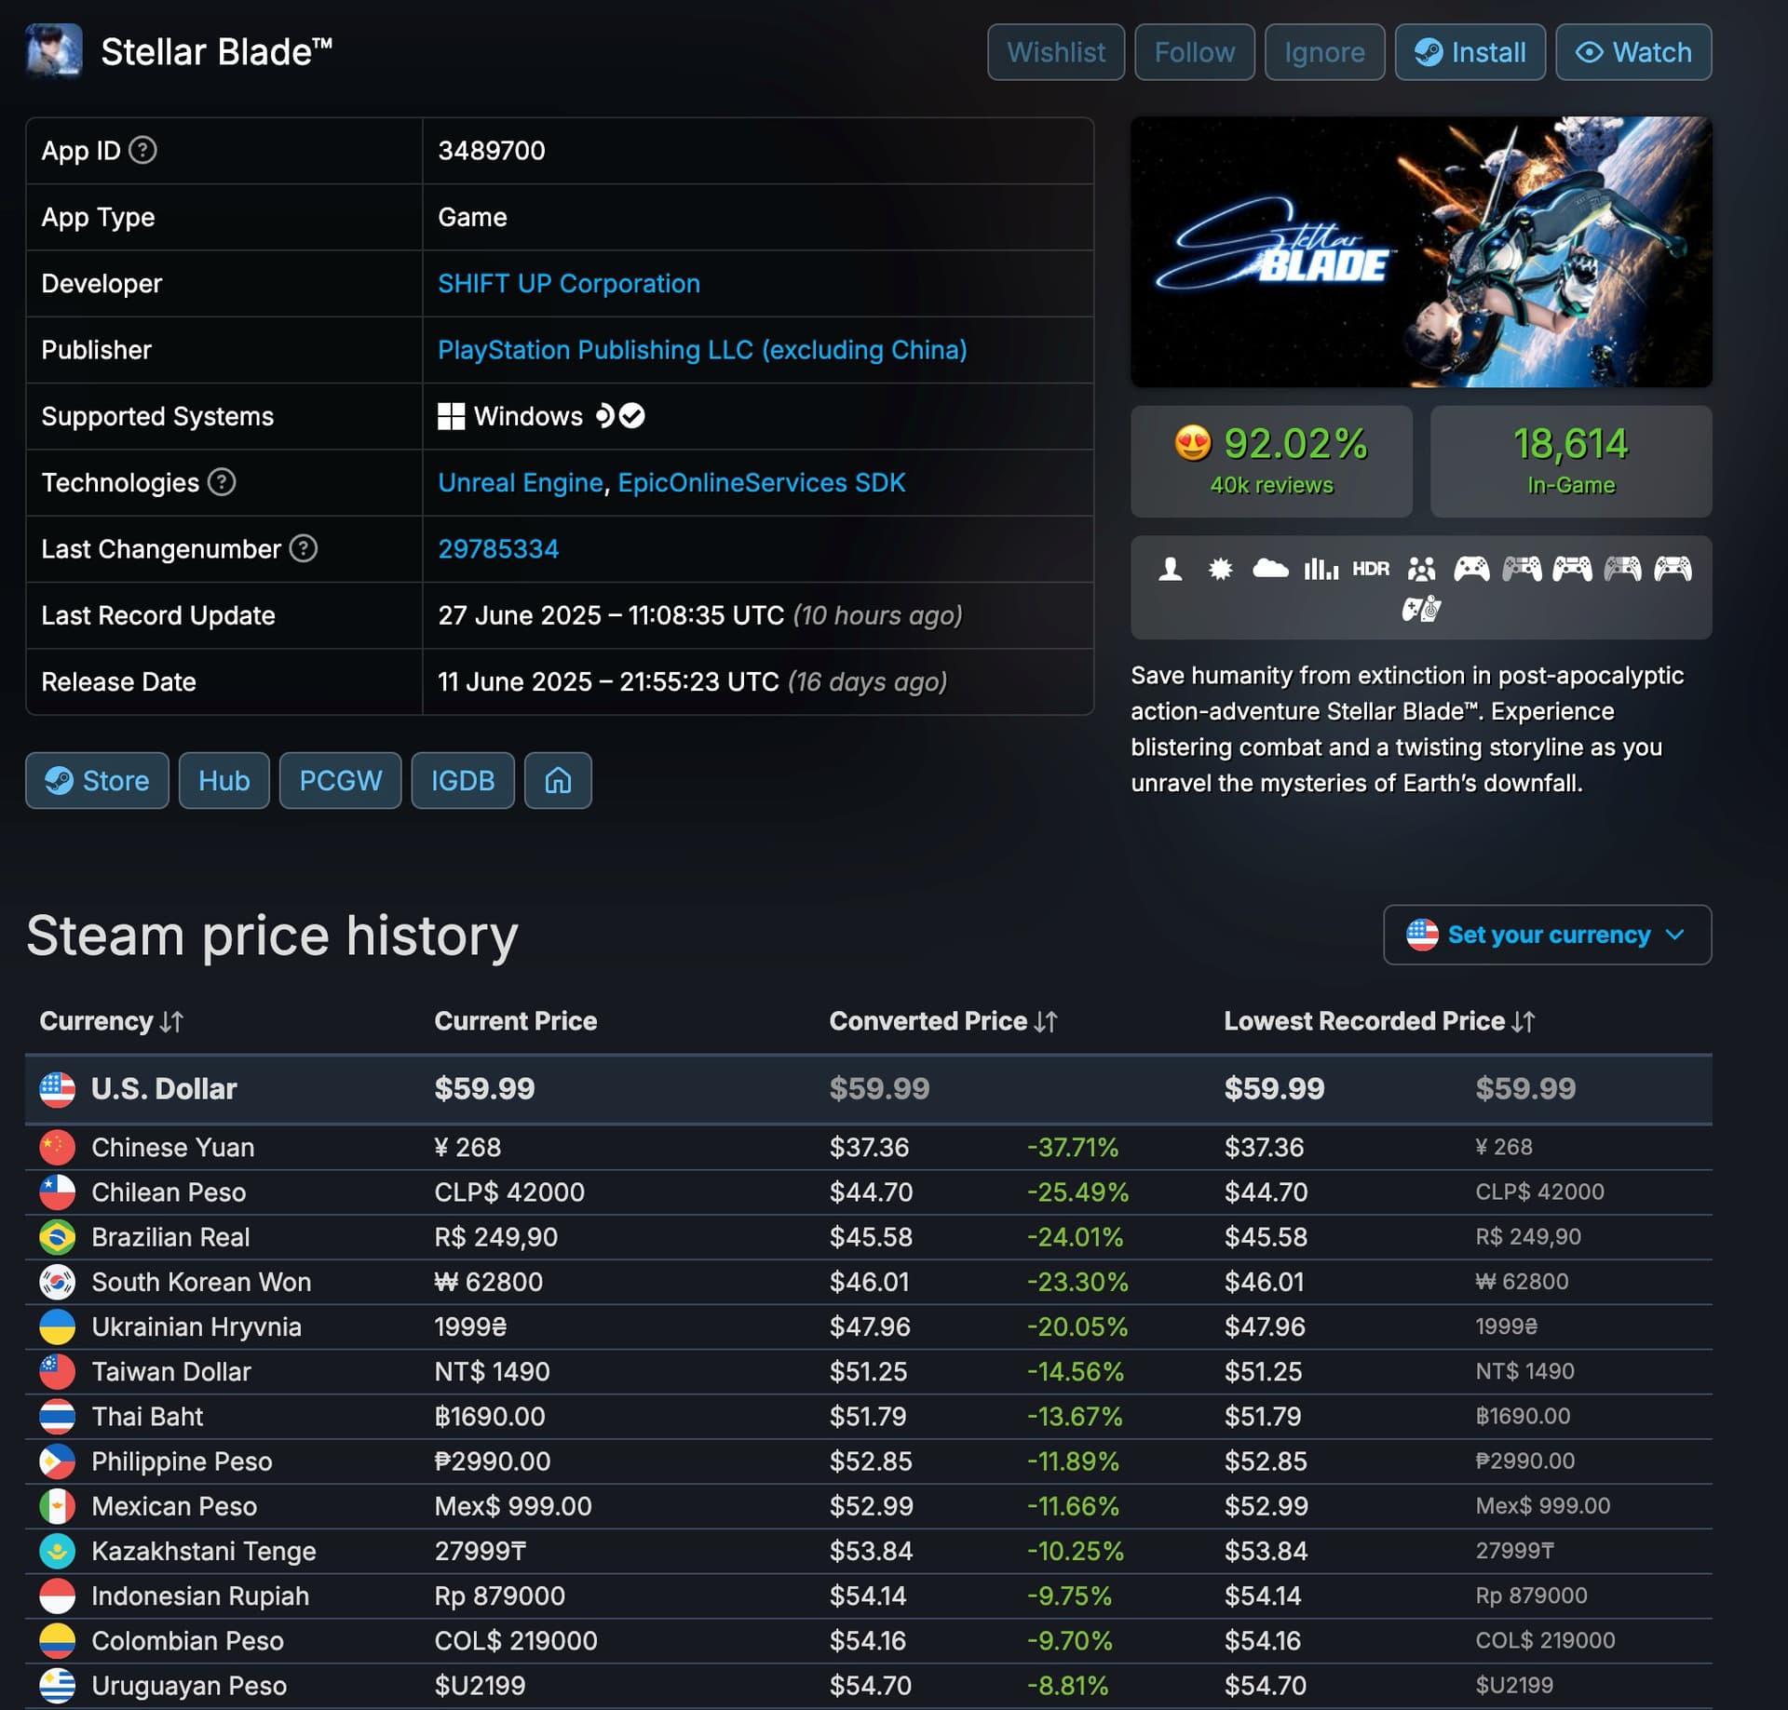Click the Chinese Yuan flag icon

click(57, 1147)
